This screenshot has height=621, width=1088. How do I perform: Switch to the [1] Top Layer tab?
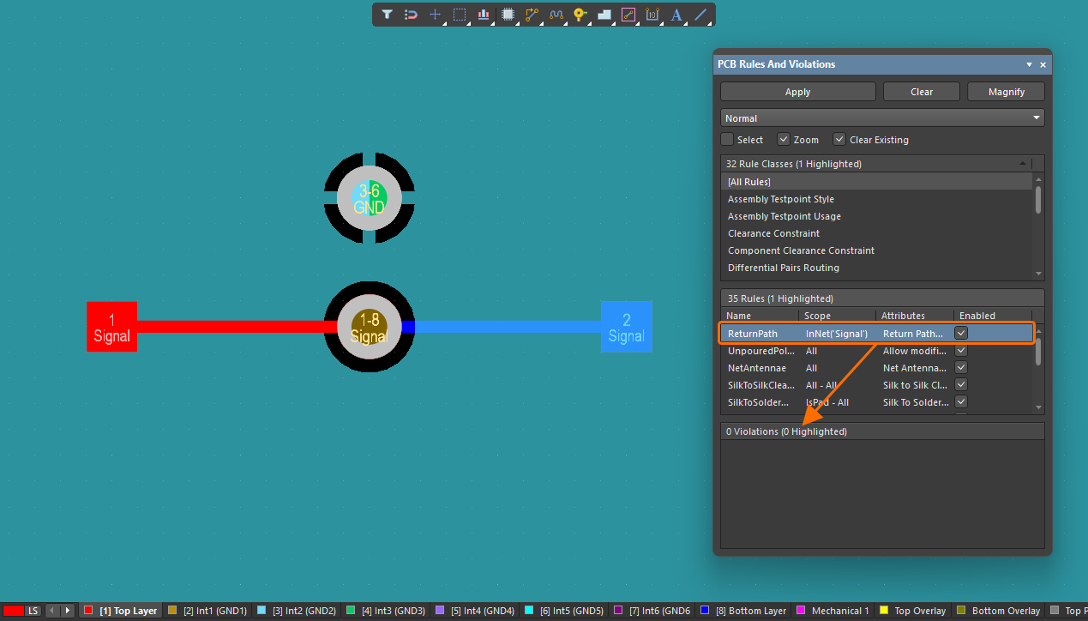point(120,611)
